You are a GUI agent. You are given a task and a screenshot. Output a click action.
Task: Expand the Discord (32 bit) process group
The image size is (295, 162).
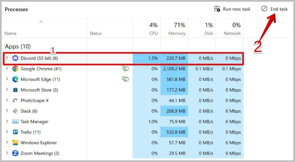7,58
